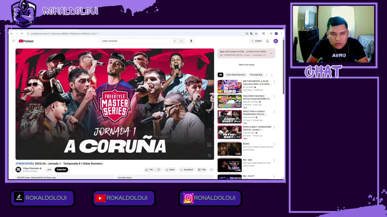
Task: Bookmark the page with the star icon
Action: 256,33
